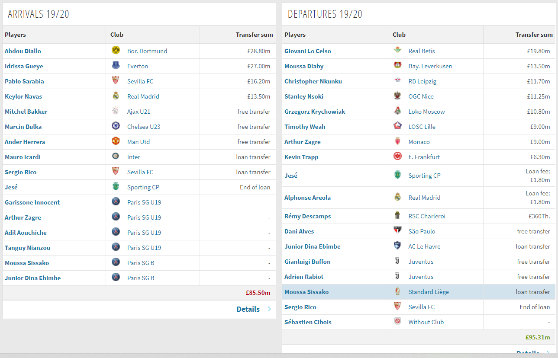This screenshot has width=558, height=358.
Task: Click the E. Frankfurt eagle crest
Action: coord(397,156)
